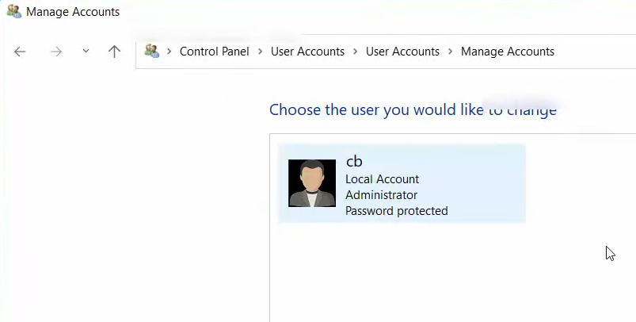Click the window icon in title bar
Screen dimensions: 636x322
point(13,12)
